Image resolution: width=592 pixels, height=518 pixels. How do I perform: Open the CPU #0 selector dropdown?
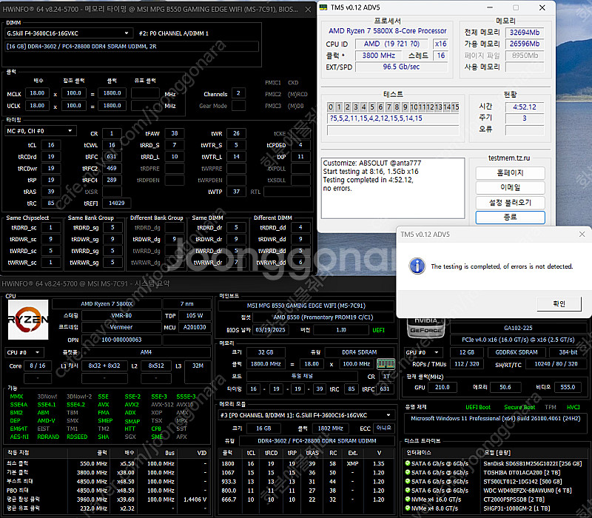[x=24, y=352]
